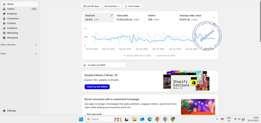Select the Average order value metric
Image resolution: width=261 pixels, height=123 pixels.
point(191,18)
